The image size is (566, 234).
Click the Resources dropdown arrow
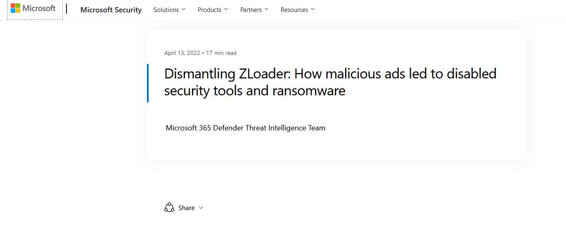(313, 9)
